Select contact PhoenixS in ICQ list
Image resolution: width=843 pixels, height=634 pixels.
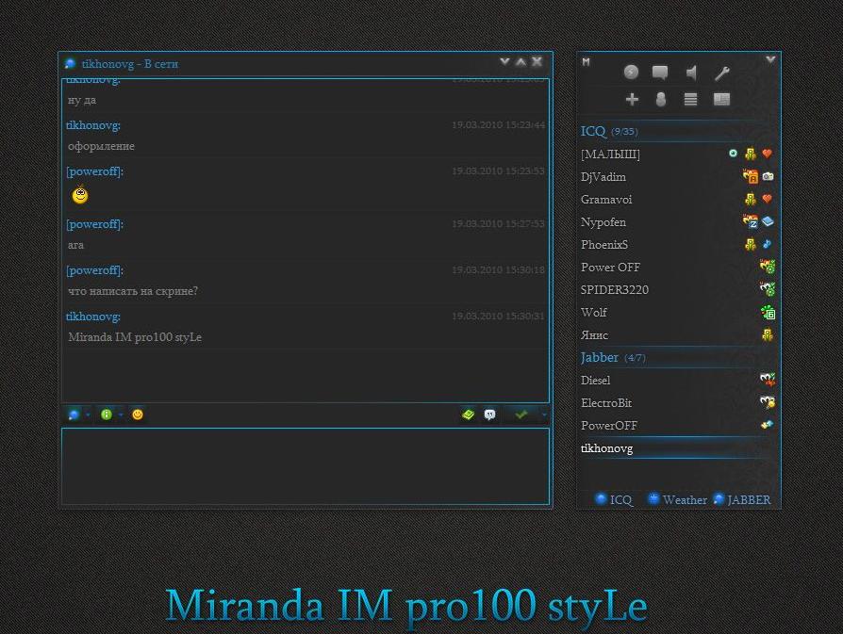click(x=604, y=245)
